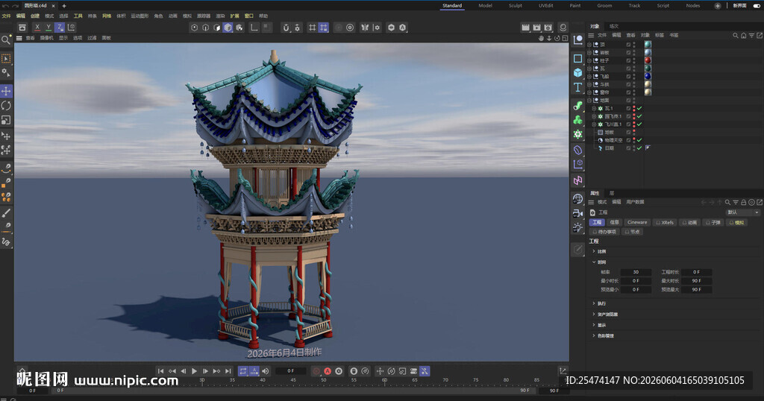Expand the 显示 section in attributes
Image resolution: width=764 pixels, height=401 pixels.
[594, 325]
